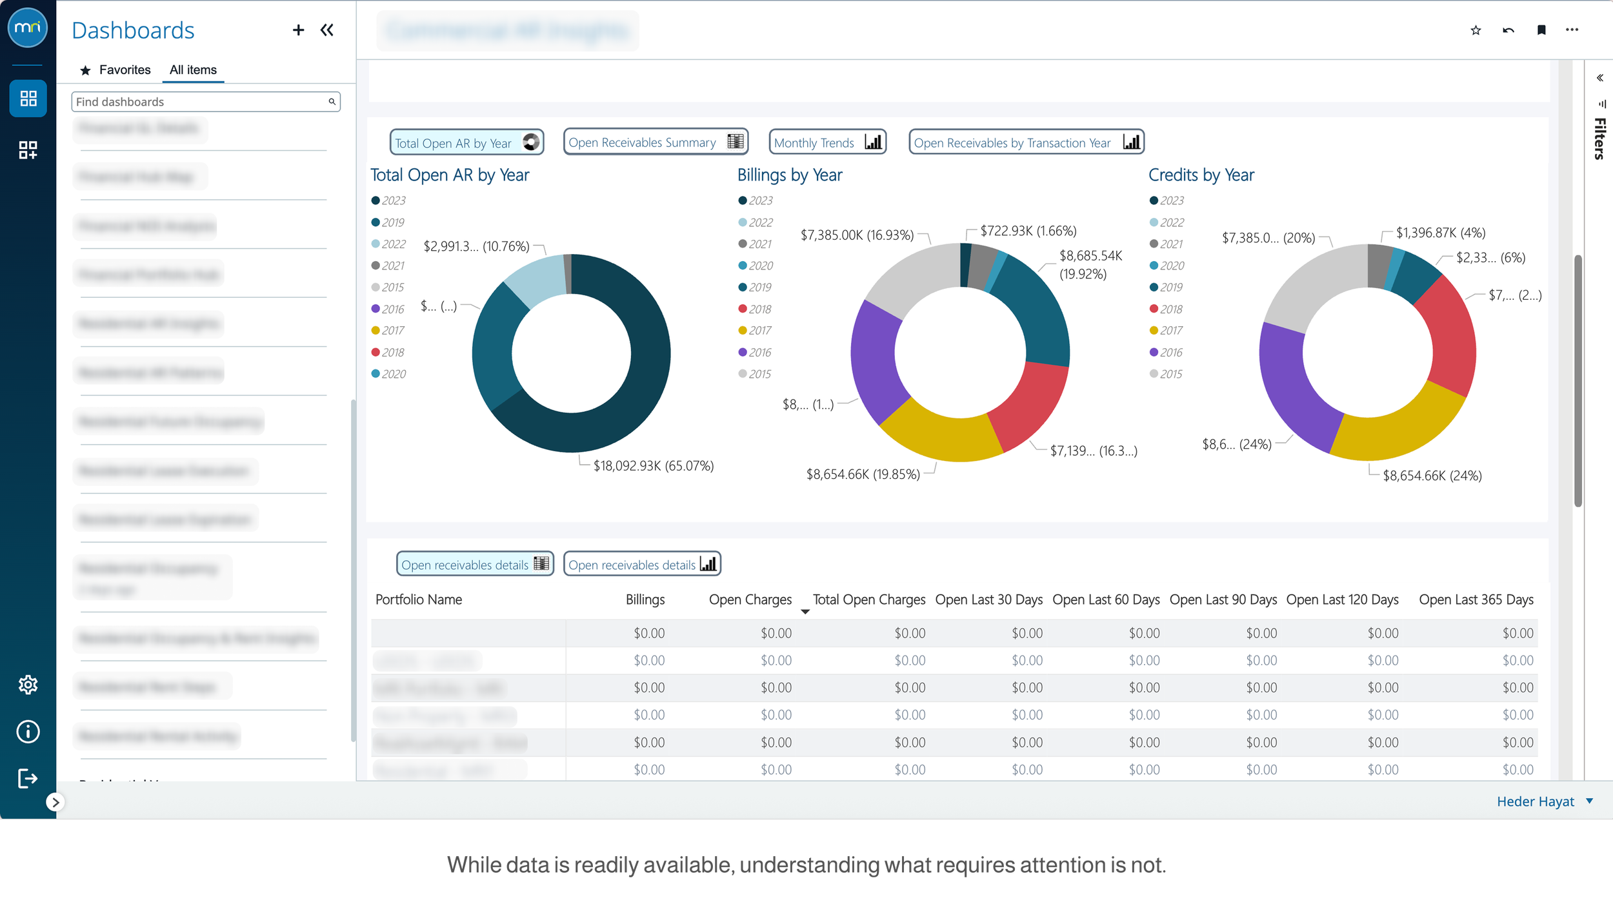The image size is (1613, 907).
Task: Click the undo arrow icon in header
Action: (x=1508, y=30)
